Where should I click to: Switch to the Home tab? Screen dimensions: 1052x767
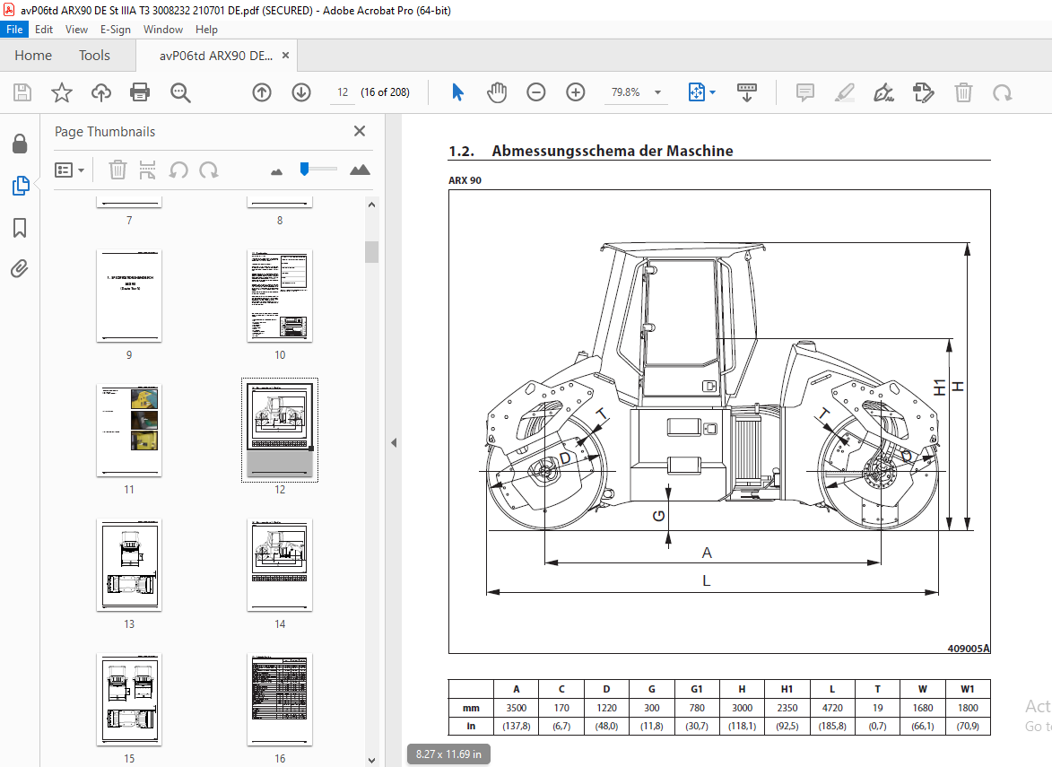coord(33,55)
